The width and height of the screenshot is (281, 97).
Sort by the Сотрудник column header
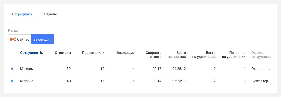pos(29,53)
